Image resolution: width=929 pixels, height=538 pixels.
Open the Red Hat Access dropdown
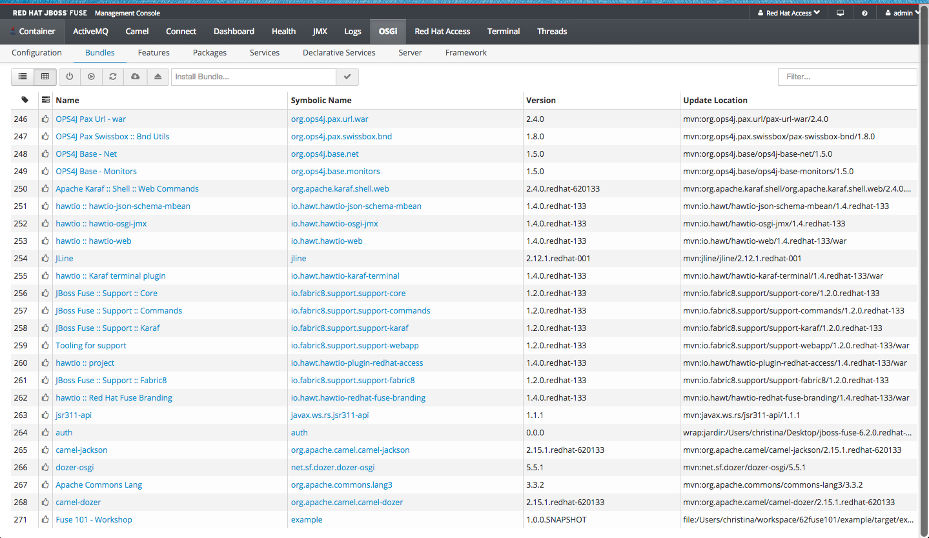coord(788,13)
